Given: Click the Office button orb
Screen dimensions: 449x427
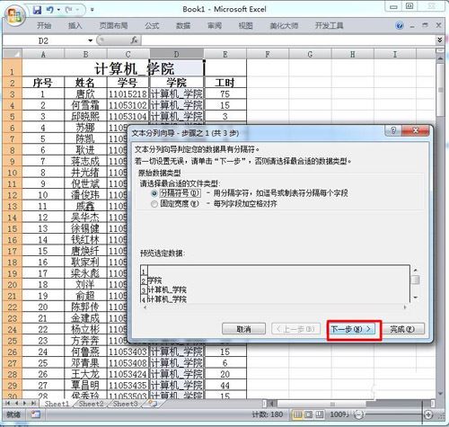Looking at the screenshot, I should pyautogui.click(x=14, y=16).
